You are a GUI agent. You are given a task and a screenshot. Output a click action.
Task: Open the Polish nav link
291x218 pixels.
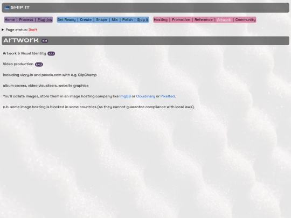pos(127,20)
